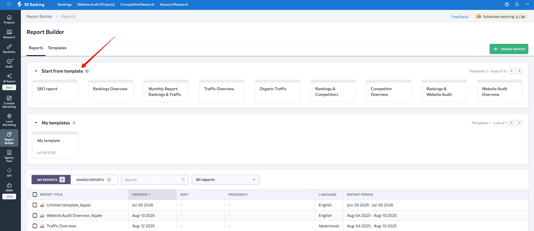Collapse the My templates section
Screen dimensions: 534x231
[x=36, y=123]
